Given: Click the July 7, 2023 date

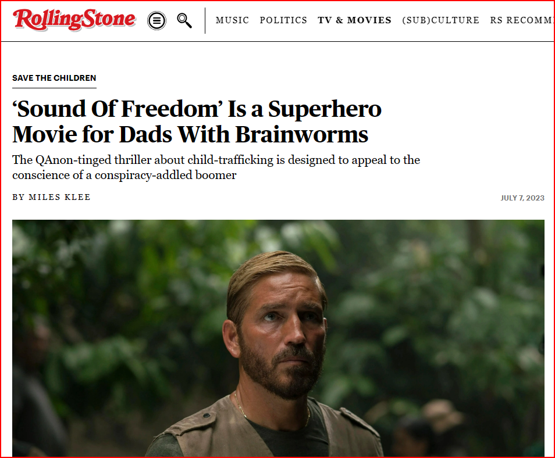Looking at the screenshot, I should [x=522, y=198].
